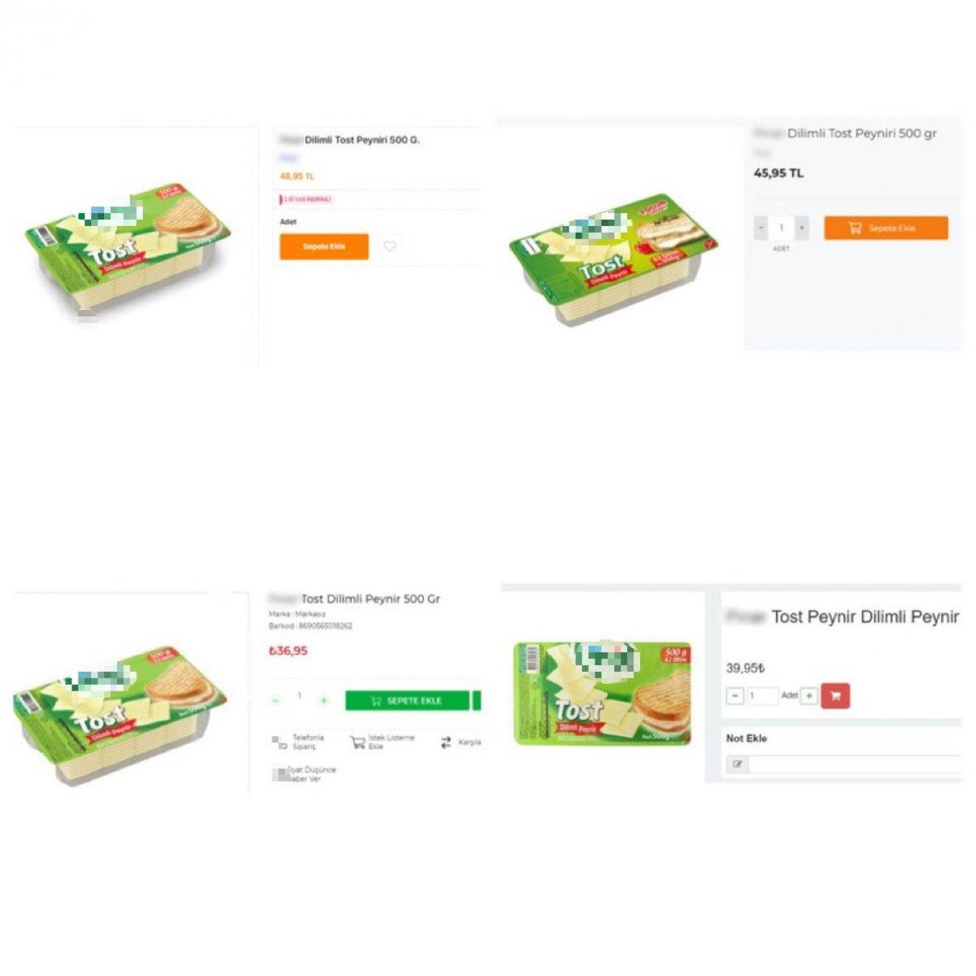Screen dimensions: 976x976
Task: Click the flat Tost cheese package image
Action: point(603,694)
